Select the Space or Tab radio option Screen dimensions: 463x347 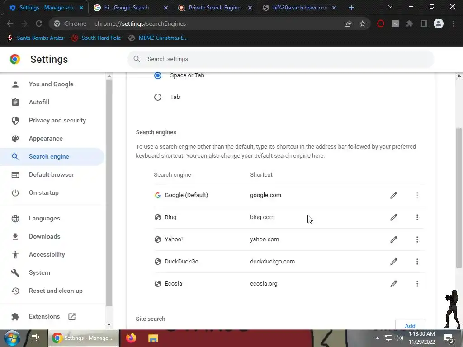tap(158, 75)
